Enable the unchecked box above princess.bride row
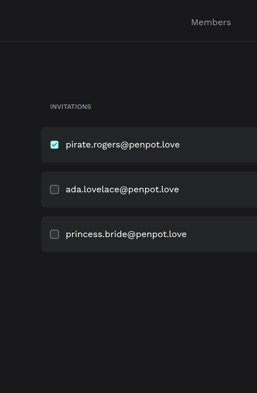Viewport: 257px width, 393px height. click(x=54, y=190)
